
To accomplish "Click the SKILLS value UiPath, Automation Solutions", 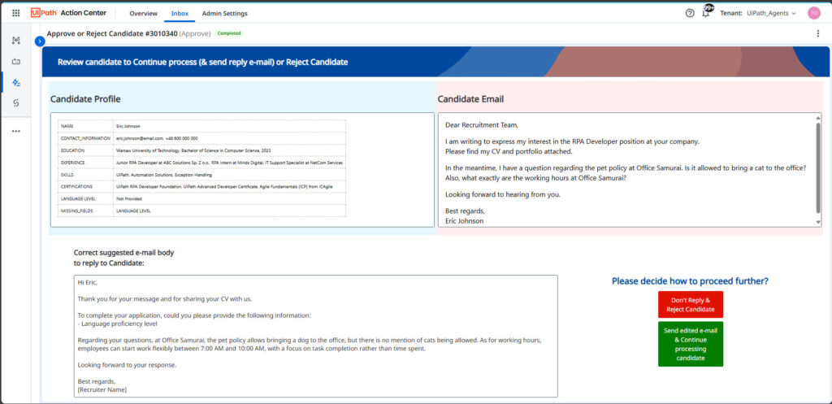I will coord(164,175).
